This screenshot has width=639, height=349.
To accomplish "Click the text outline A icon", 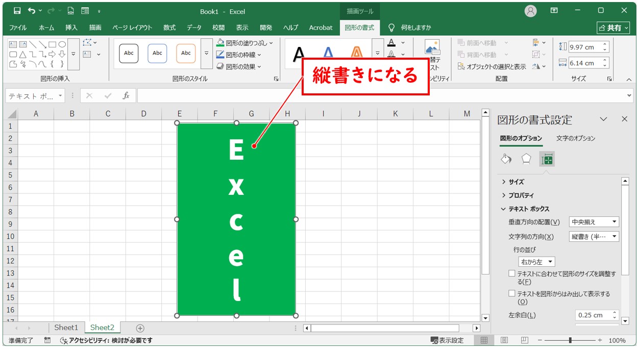I will click(391, 54).
